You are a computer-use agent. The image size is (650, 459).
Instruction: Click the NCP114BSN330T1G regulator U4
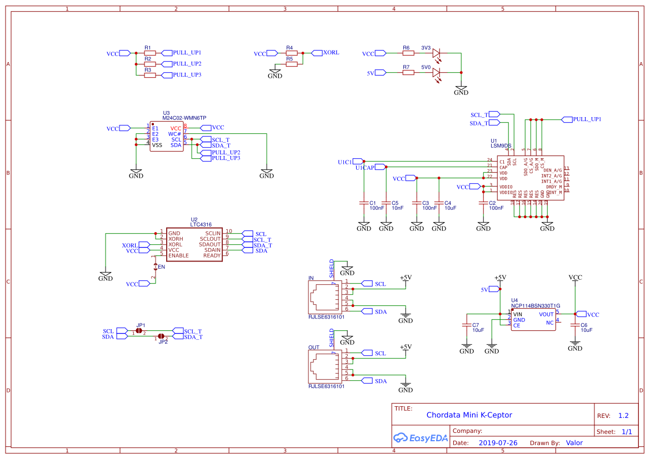pos(533,319)
